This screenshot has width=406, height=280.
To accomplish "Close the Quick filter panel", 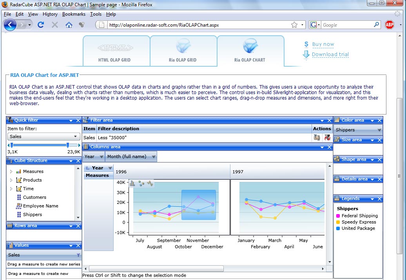I will tap(78, 120).
